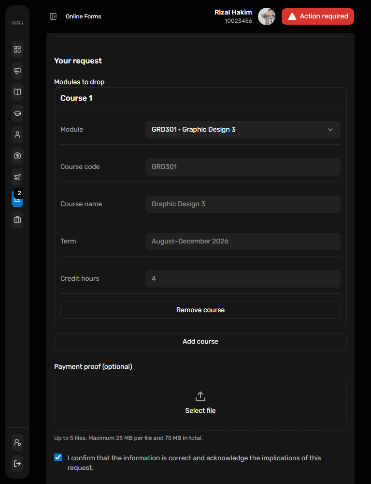
Task: Open the briefcase icon in sidebar
Action: [17, 220]
